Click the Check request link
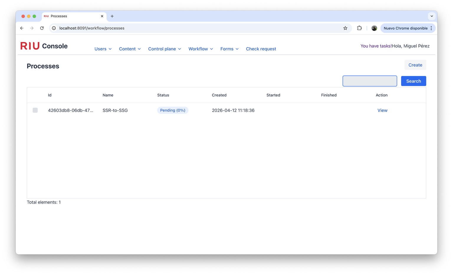This screenshot has height=275, width=453. (261, 49)
